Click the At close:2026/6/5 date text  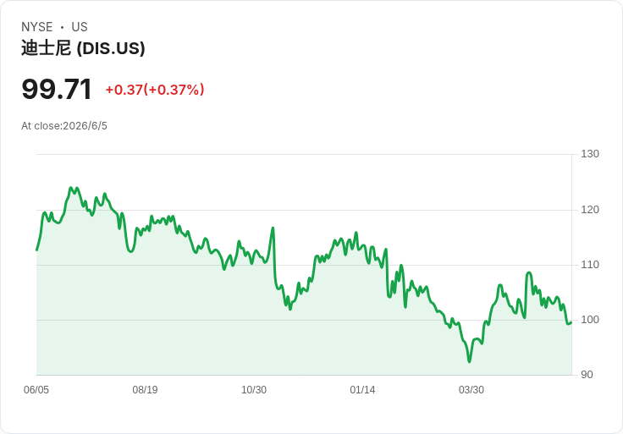pyautogui.click(x=64, y=126)
